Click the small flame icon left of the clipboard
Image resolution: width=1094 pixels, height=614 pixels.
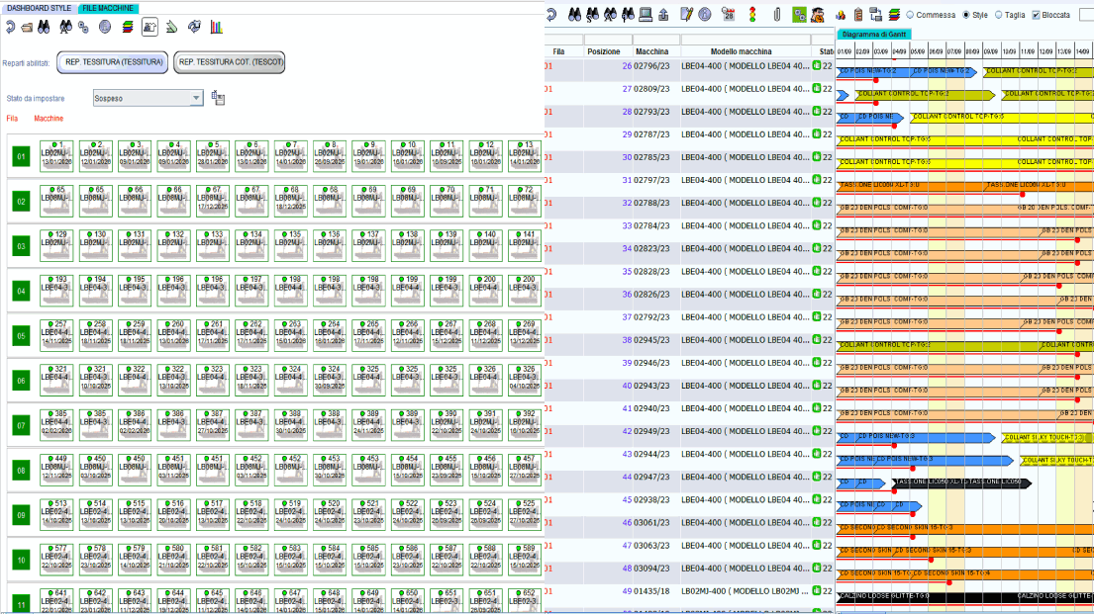[841, 16]
